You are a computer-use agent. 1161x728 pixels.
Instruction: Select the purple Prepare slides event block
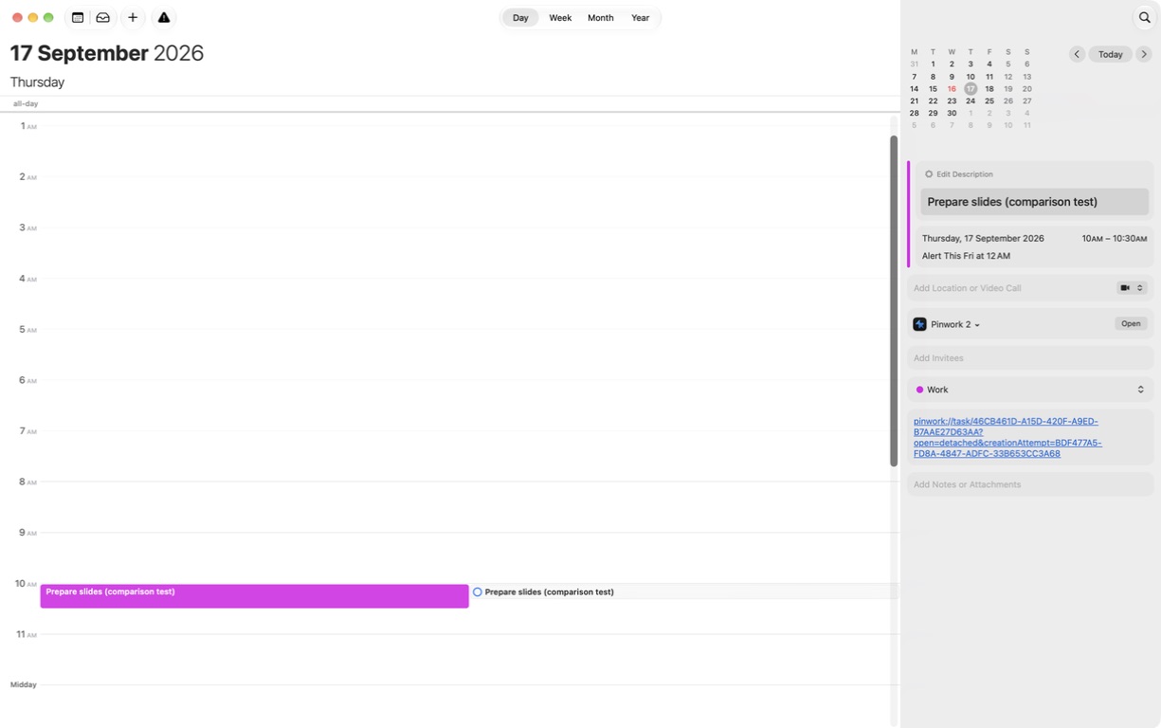coord(254,596)
